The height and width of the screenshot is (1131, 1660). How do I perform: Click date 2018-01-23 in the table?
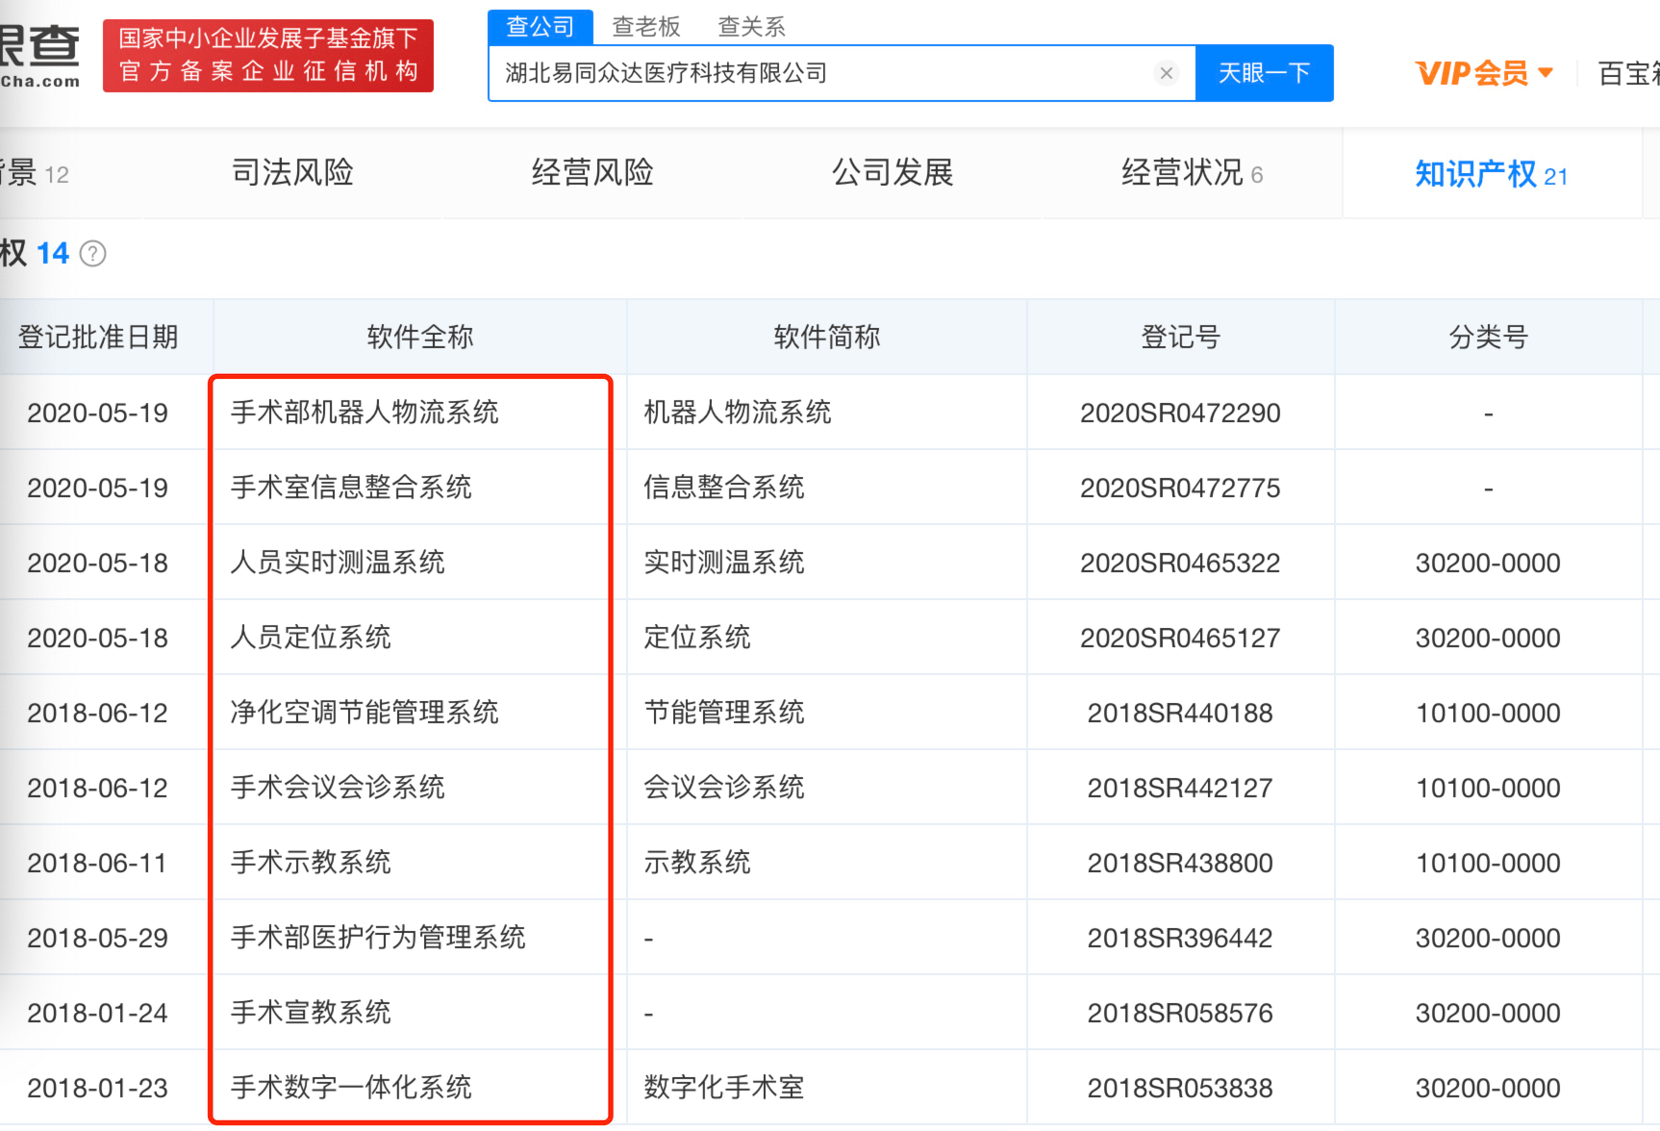[97, 1089]
